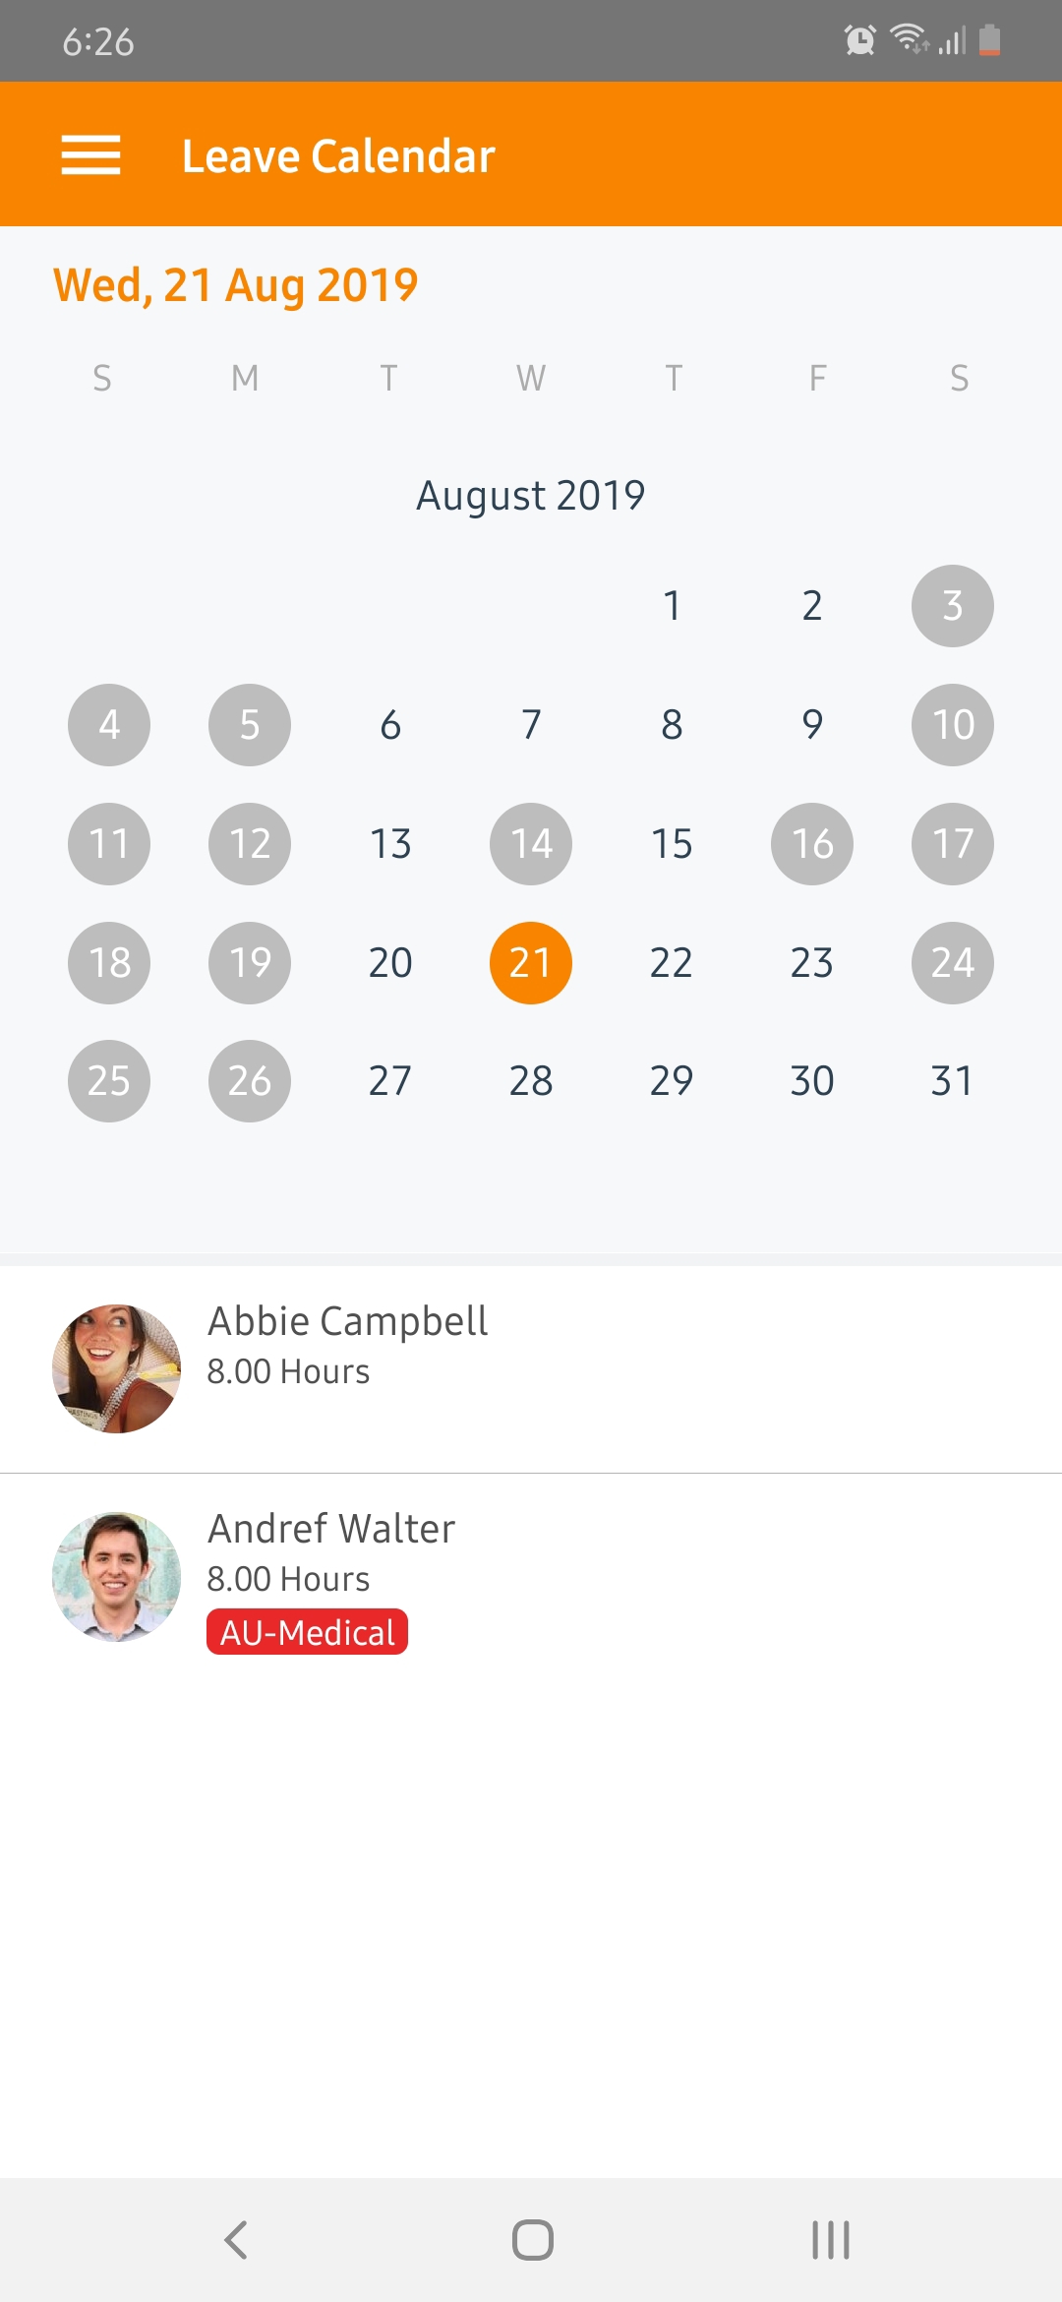Select the highlighted date 21 August
Screen dimensions: 1062x2302
[x=531, y=962]
